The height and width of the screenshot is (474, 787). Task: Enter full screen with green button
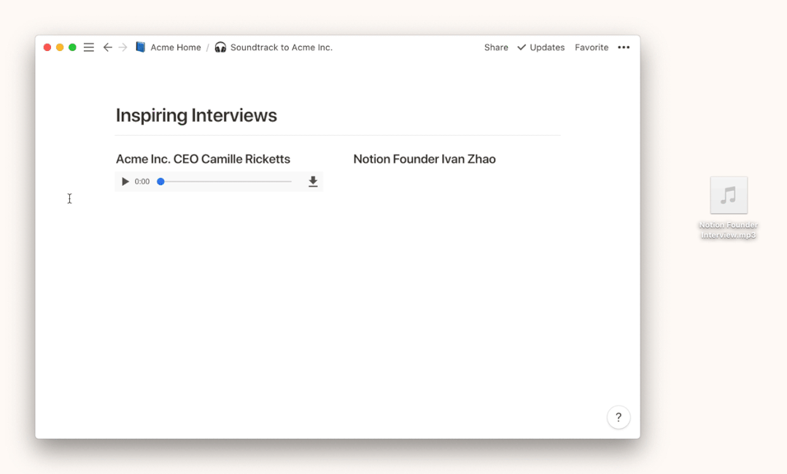coord(72,47)
